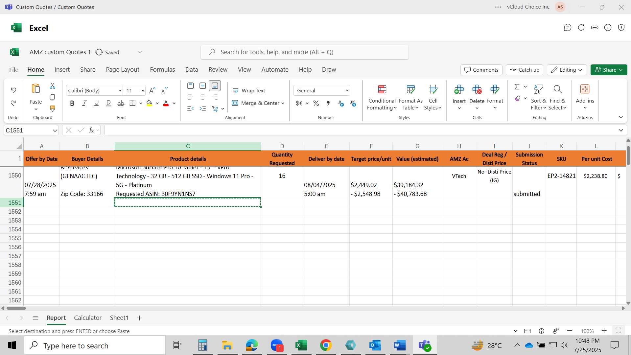The width and height of the screenshot is (631, 355).
Task: Switch to the Page Layout tab
Action: pos(123,70)
